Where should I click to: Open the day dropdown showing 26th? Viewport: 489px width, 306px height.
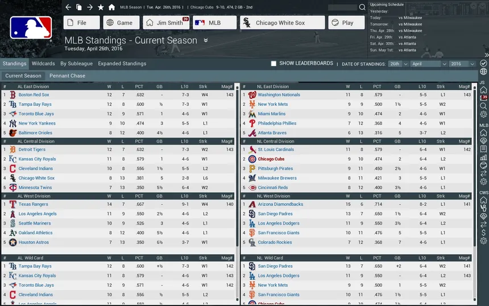[398, 64]
